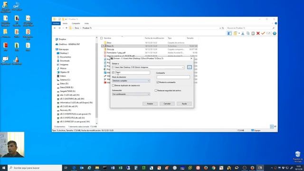Viewport: 304px width, 171px height.
Task: Toggle 'Eliminar duplicación de carpeta raíz' checkbox
Action: [113, 85]
